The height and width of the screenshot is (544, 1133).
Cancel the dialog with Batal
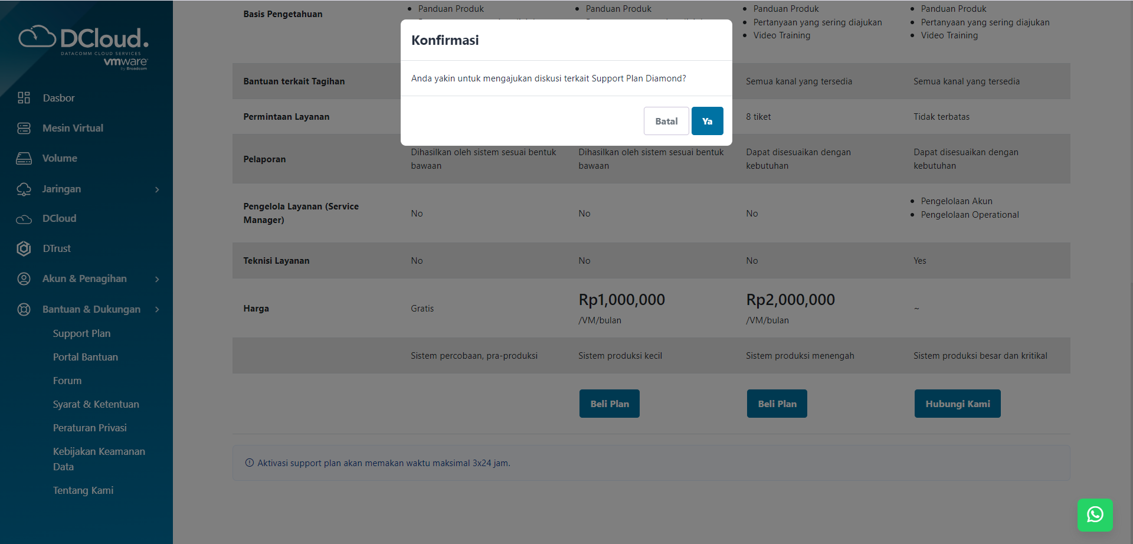(x=666, y=120)
